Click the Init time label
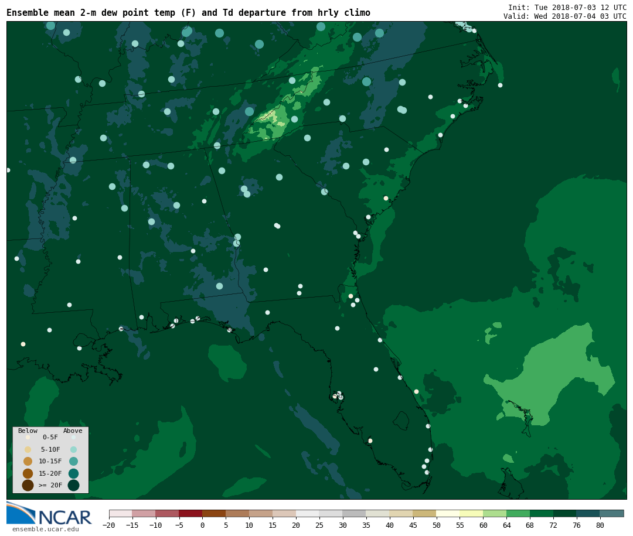Screen dimensions: 633x536 (x=567, y=7)
